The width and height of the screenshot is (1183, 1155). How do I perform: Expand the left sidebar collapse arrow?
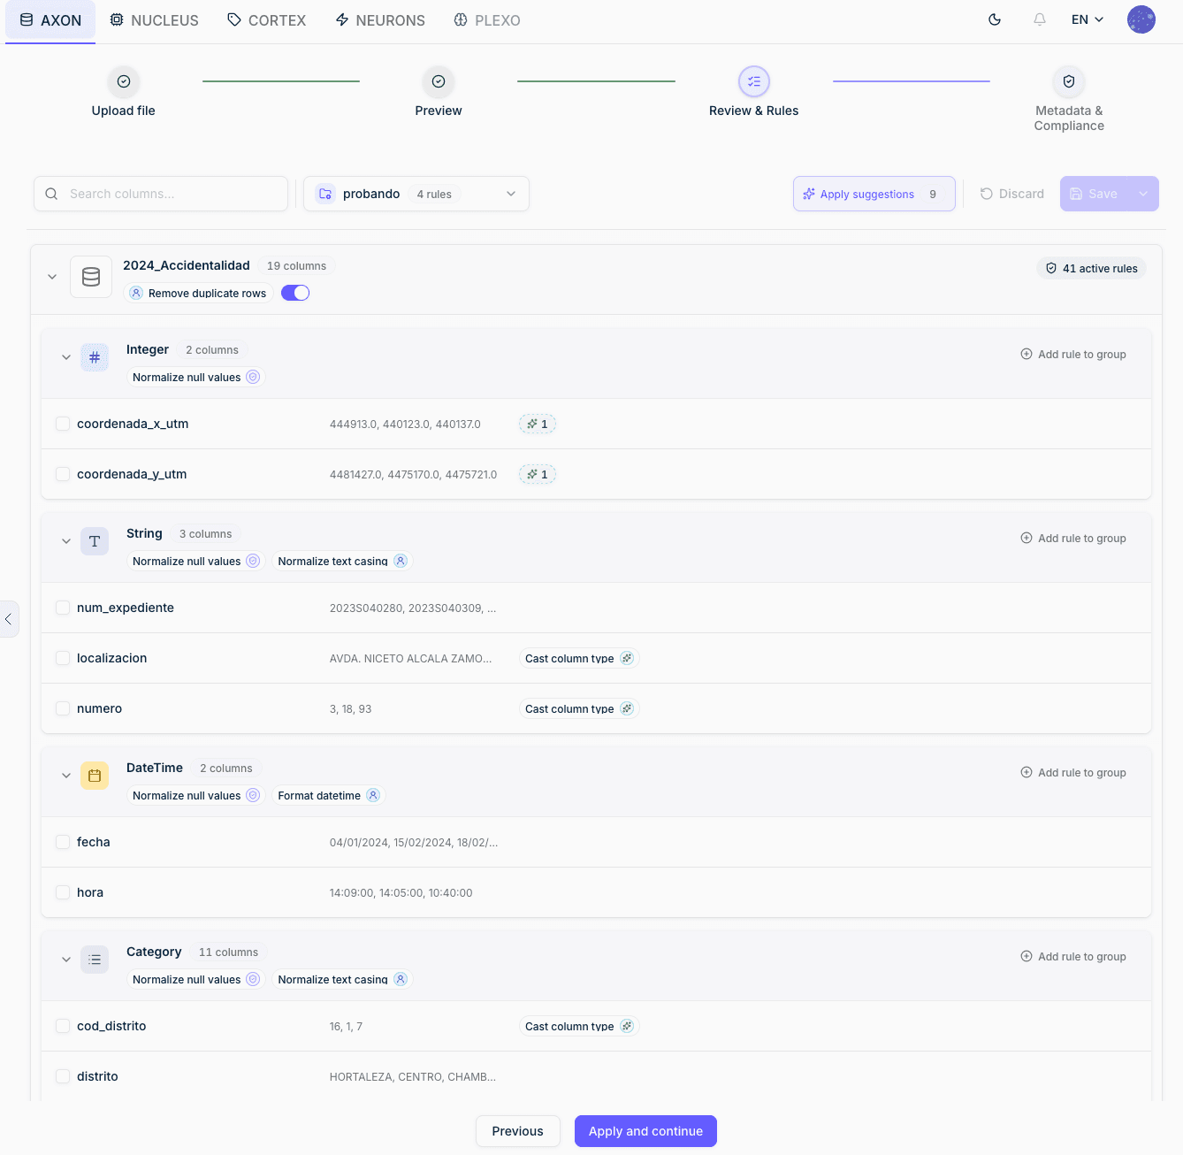pos(9,619)
